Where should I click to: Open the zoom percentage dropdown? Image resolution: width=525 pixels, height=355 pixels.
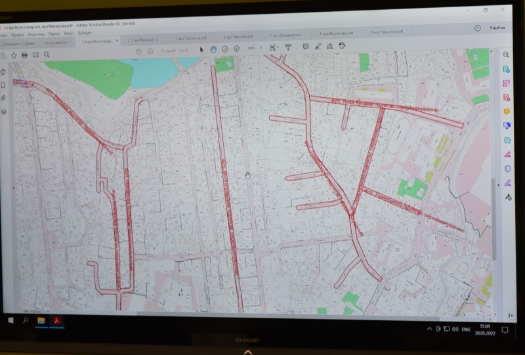tap(261, 48)
